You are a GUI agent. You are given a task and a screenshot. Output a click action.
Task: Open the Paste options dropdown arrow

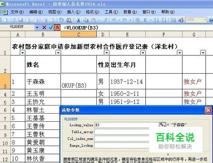point(99,20)
